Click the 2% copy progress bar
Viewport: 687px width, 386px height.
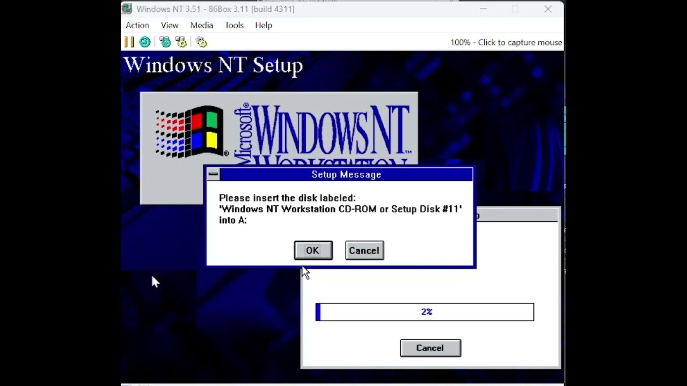click(x=425, y=312)
